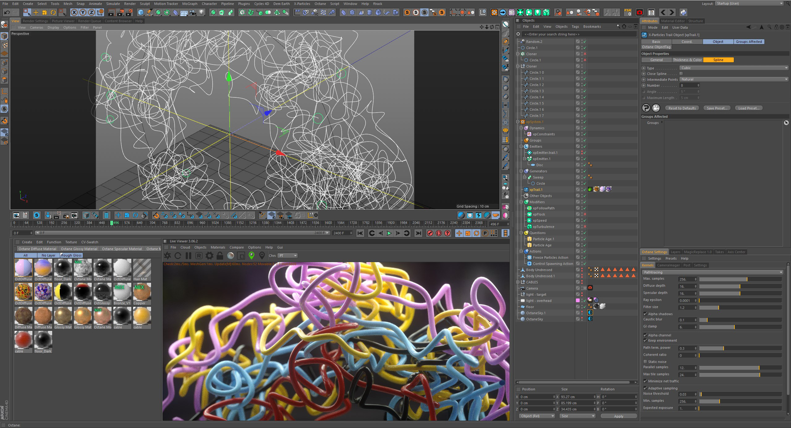This screenshot has width=791, height=428.
Task: Toggle the Y axis lock icon
Action: tap(83, 13)
